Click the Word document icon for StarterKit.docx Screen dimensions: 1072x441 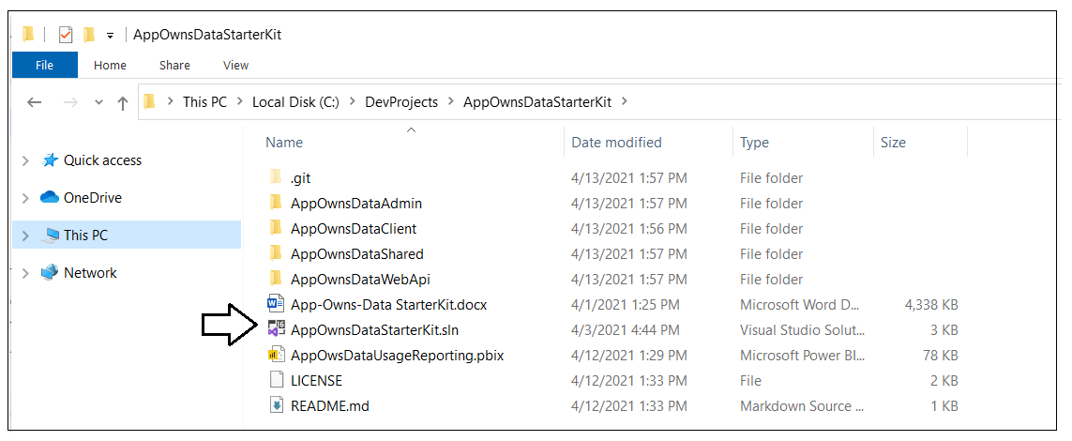pos(276,304)
